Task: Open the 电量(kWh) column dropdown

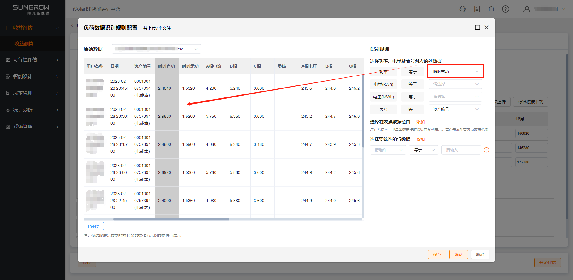Action: tap(455, 84)
